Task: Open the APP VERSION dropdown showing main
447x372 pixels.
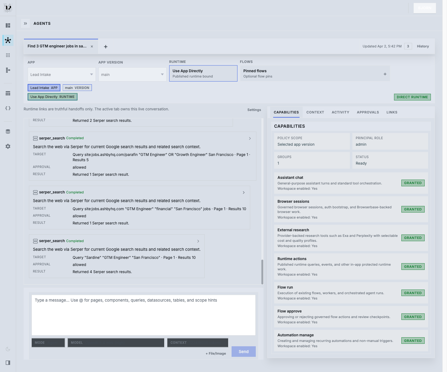Action: [132, 74]
